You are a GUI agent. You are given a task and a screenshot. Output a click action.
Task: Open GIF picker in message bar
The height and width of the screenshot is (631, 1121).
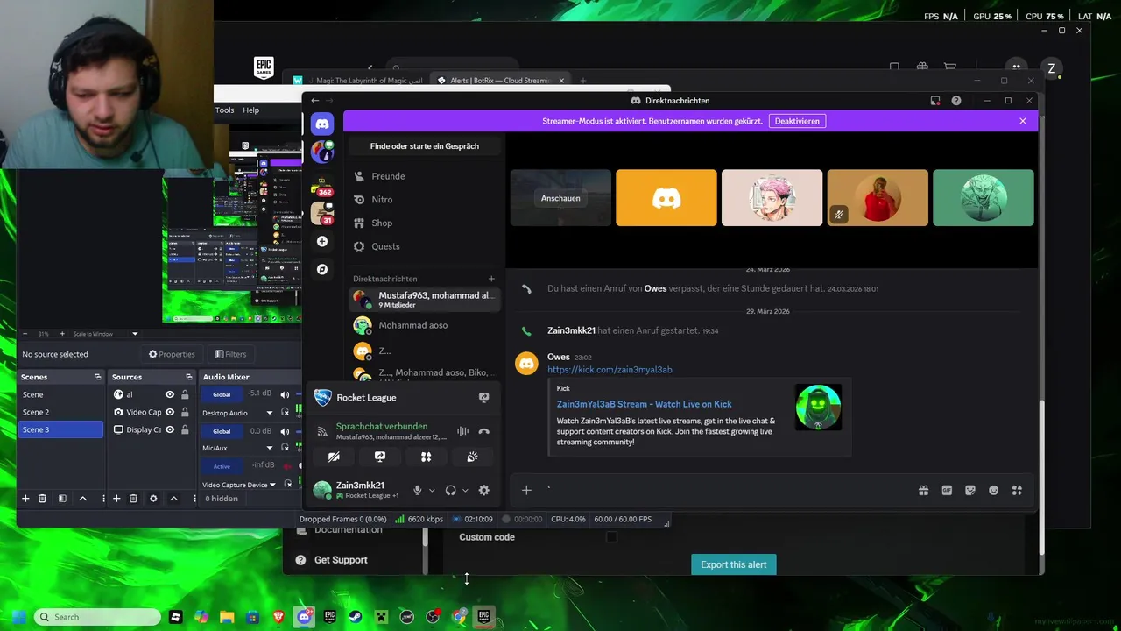pyautogui.click(x=947, y=491)
